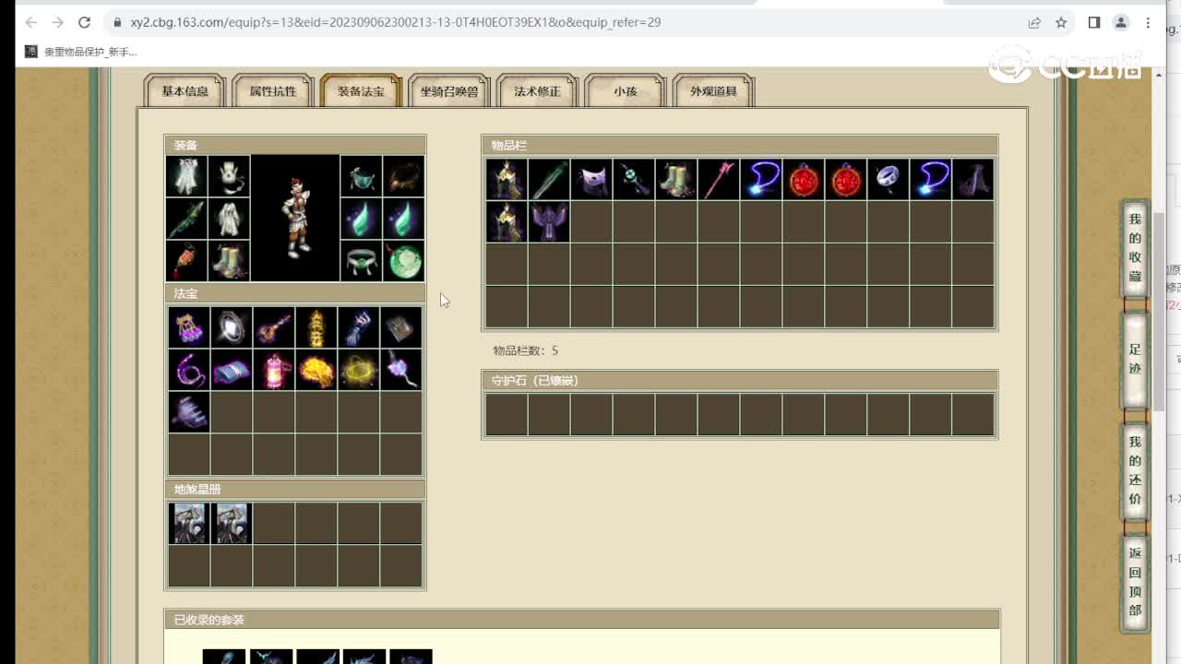Select the white belt equipment icon

[x=361, y=261]
